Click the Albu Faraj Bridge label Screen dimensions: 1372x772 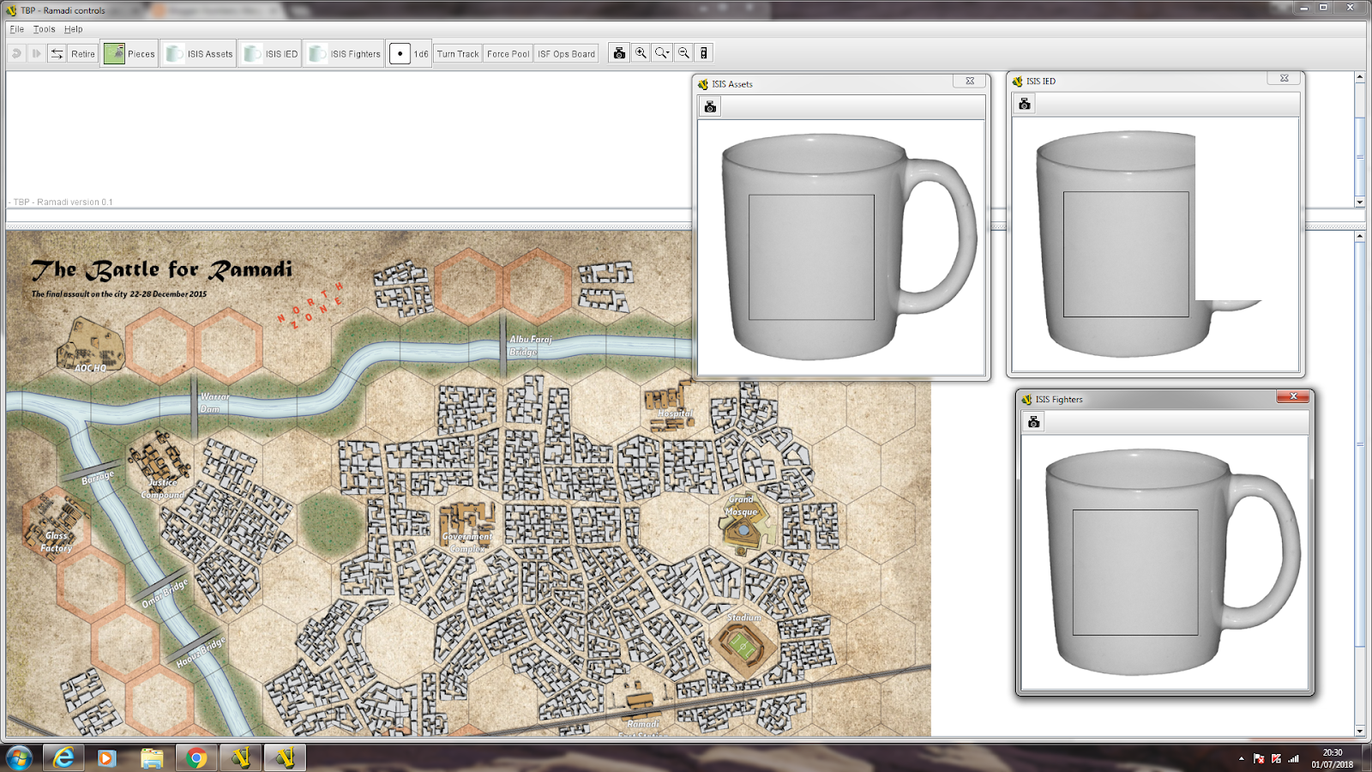530,346
